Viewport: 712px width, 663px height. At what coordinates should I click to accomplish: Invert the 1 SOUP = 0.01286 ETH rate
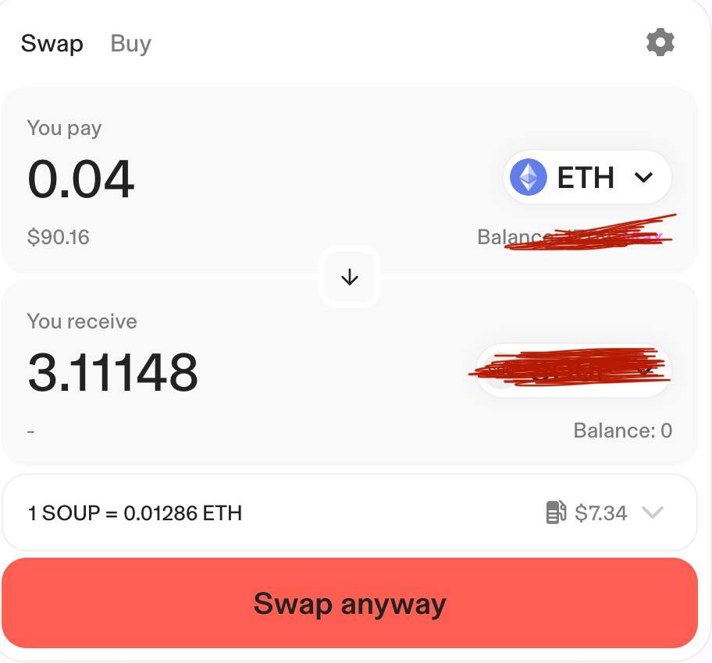(135, 513)
